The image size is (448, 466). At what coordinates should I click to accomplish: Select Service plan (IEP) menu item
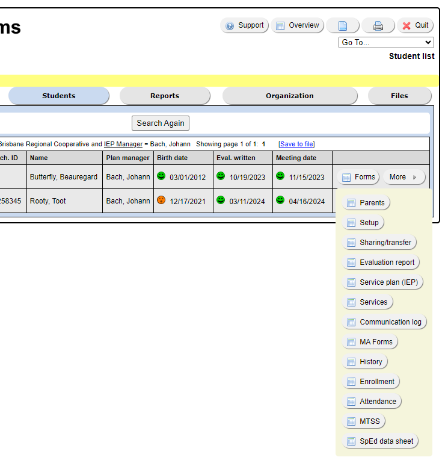coord(382,282)
